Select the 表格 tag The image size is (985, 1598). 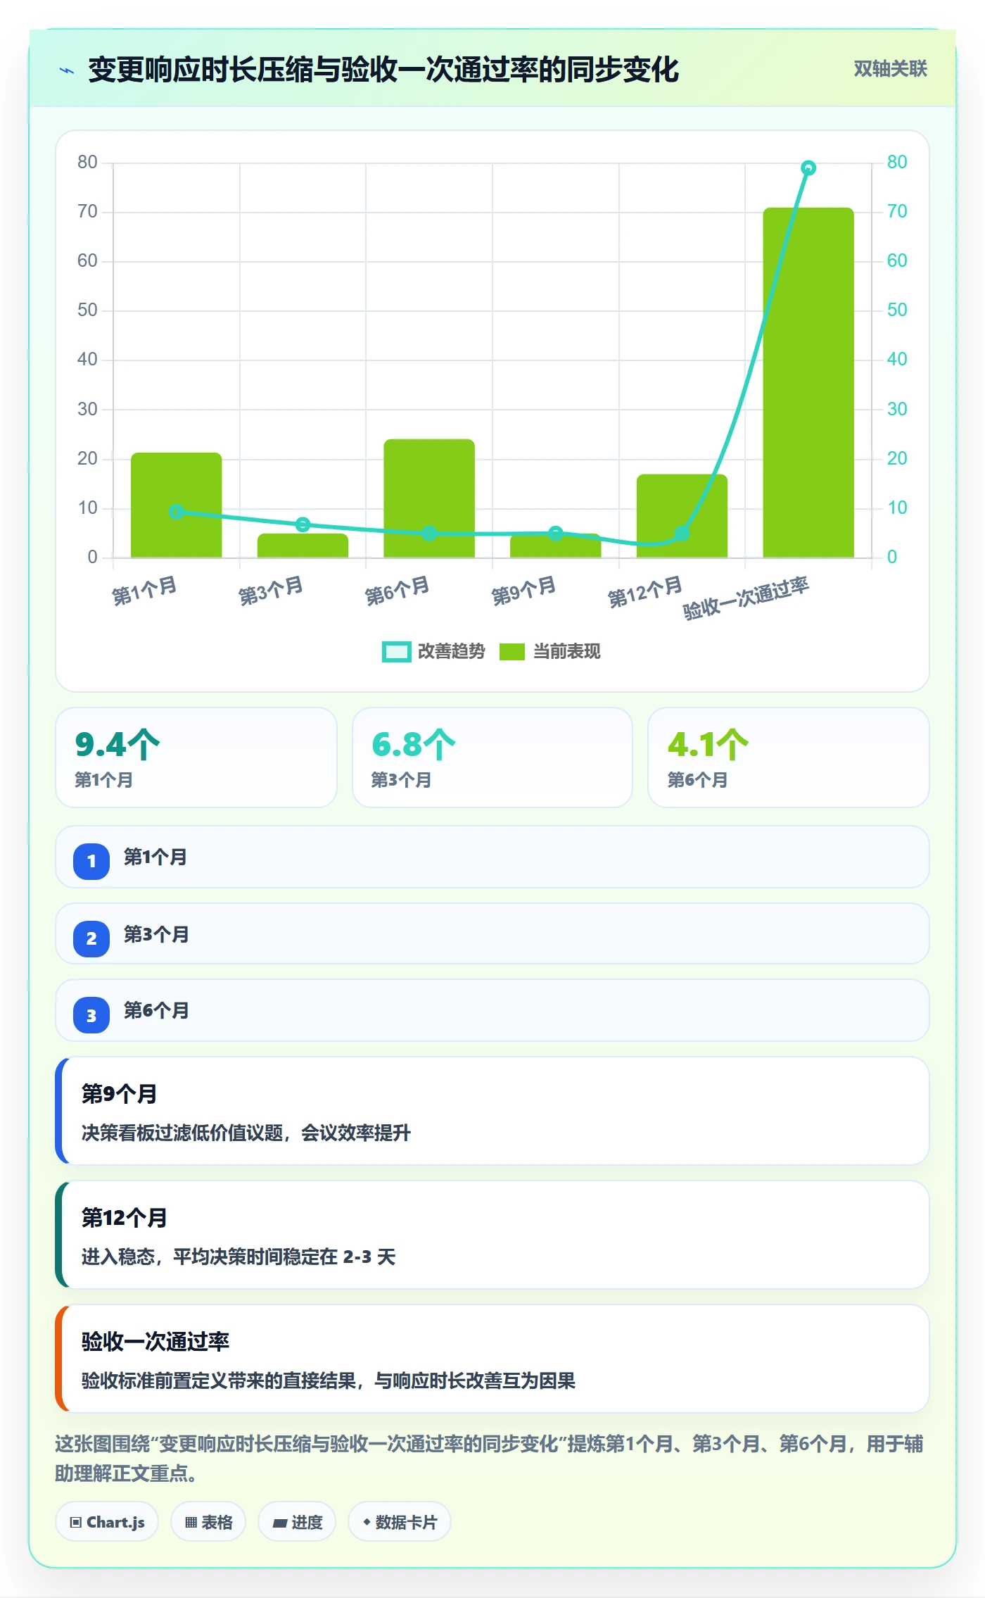point(208,1522)
